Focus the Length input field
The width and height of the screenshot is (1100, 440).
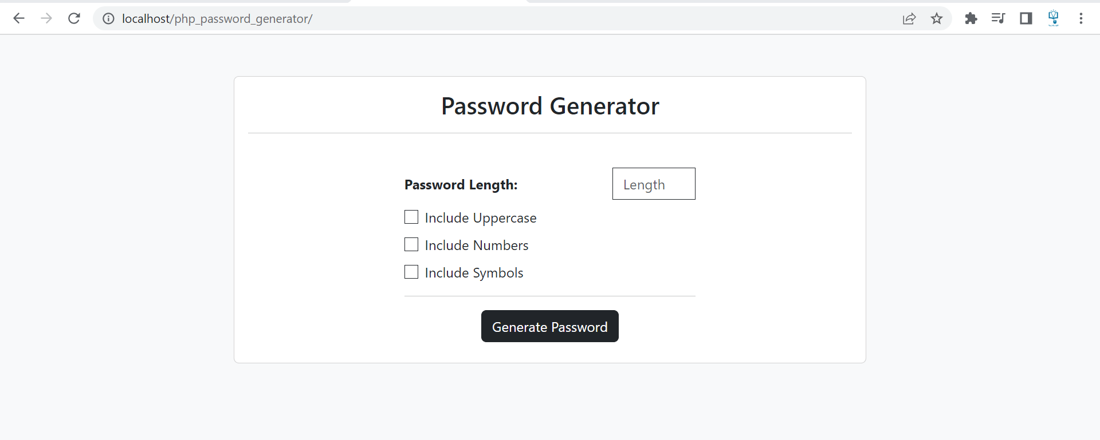[x=654, y=184]
